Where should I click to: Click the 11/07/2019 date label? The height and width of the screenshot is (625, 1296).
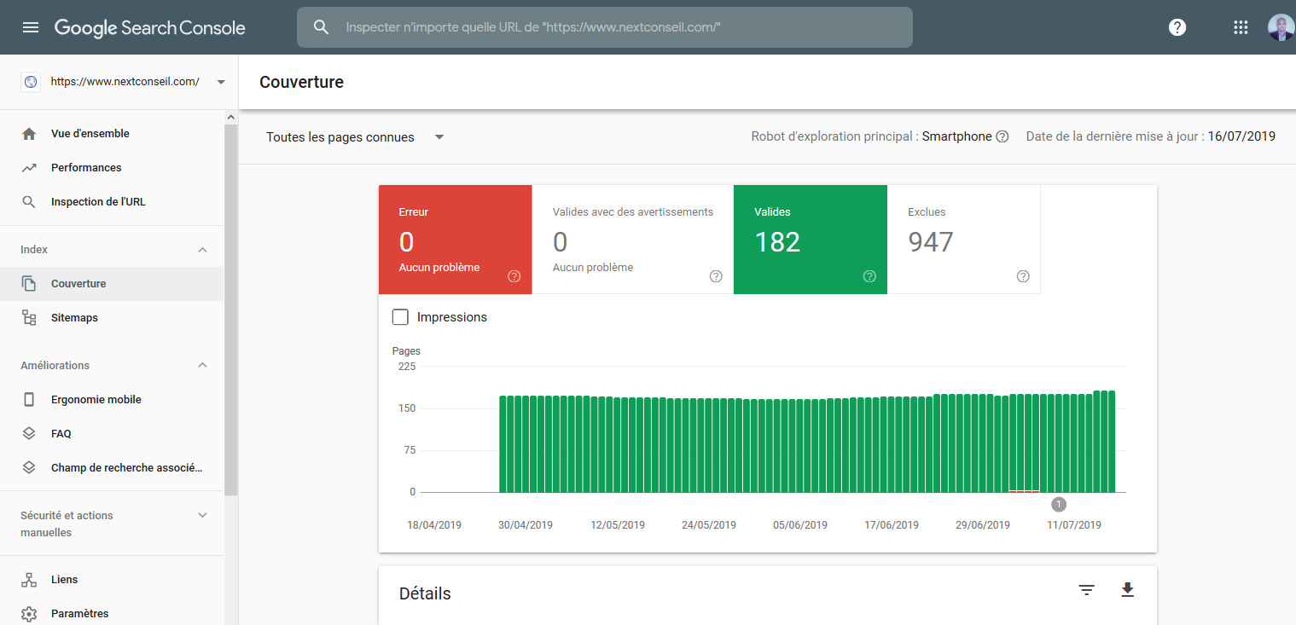coord(1074,525)
